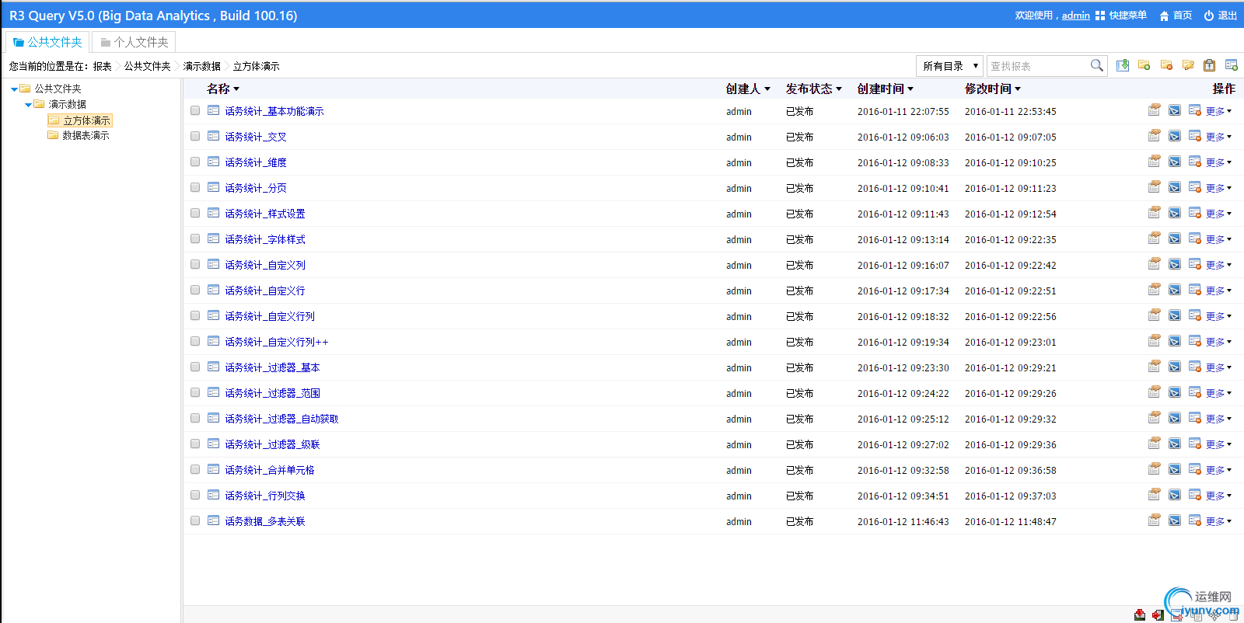
Task: Log out with 退出
Action: [x=1228, y=16]
